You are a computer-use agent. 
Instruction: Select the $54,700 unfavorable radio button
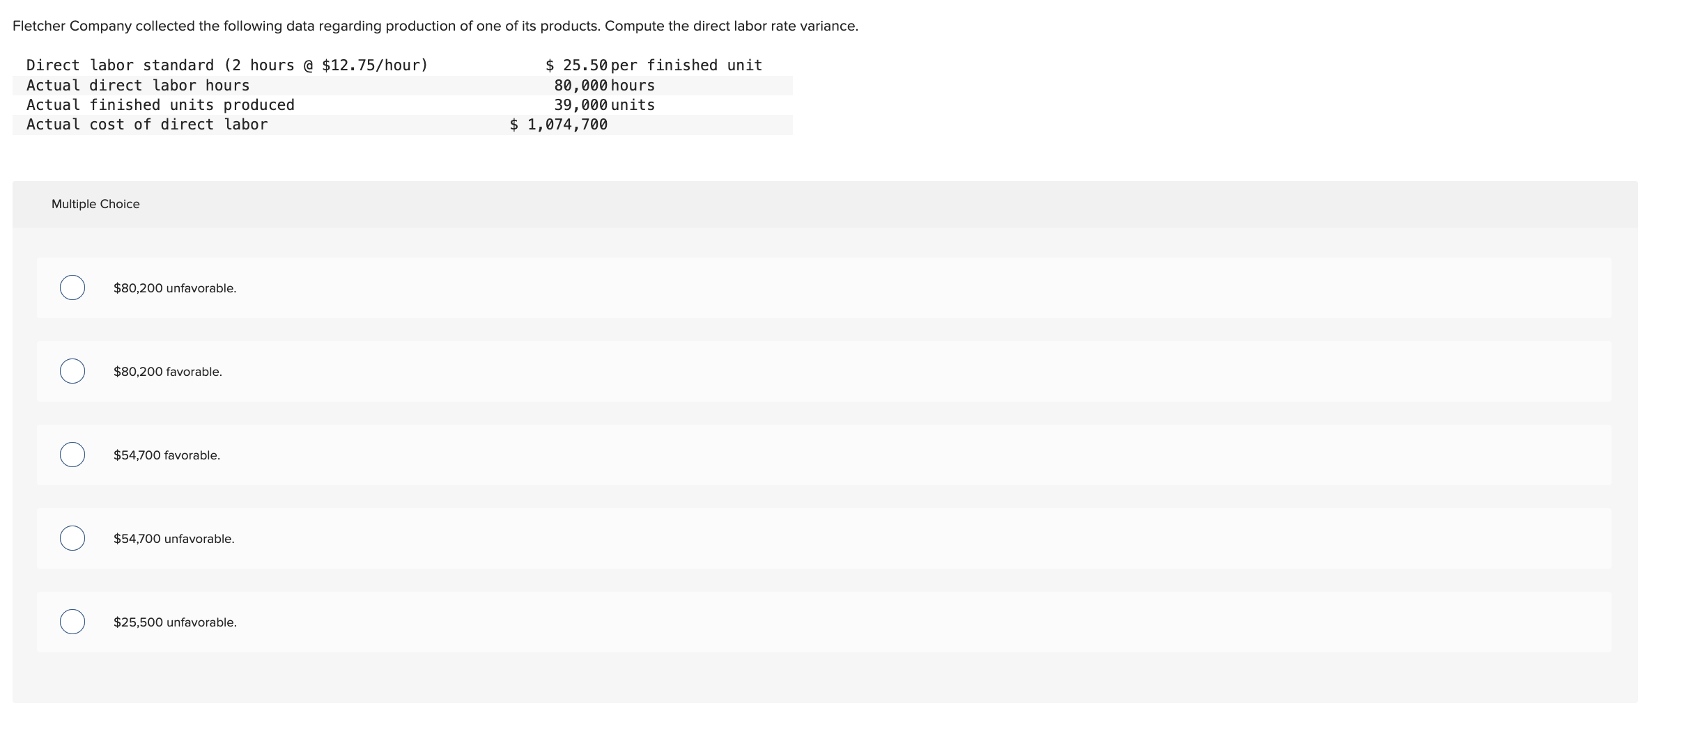pos(73,538)
